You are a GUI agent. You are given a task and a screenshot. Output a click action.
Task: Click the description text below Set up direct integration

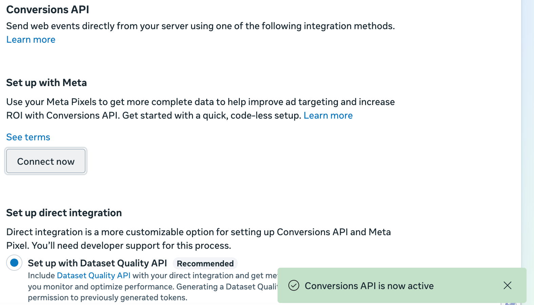198,239
